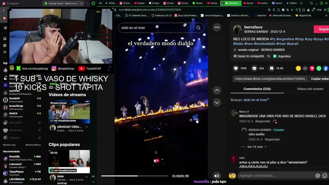The height and width of the screenshot is (185, 329).
Task: Save video with the 13.3K bookmark icon
Action: (x=272, y=68)
